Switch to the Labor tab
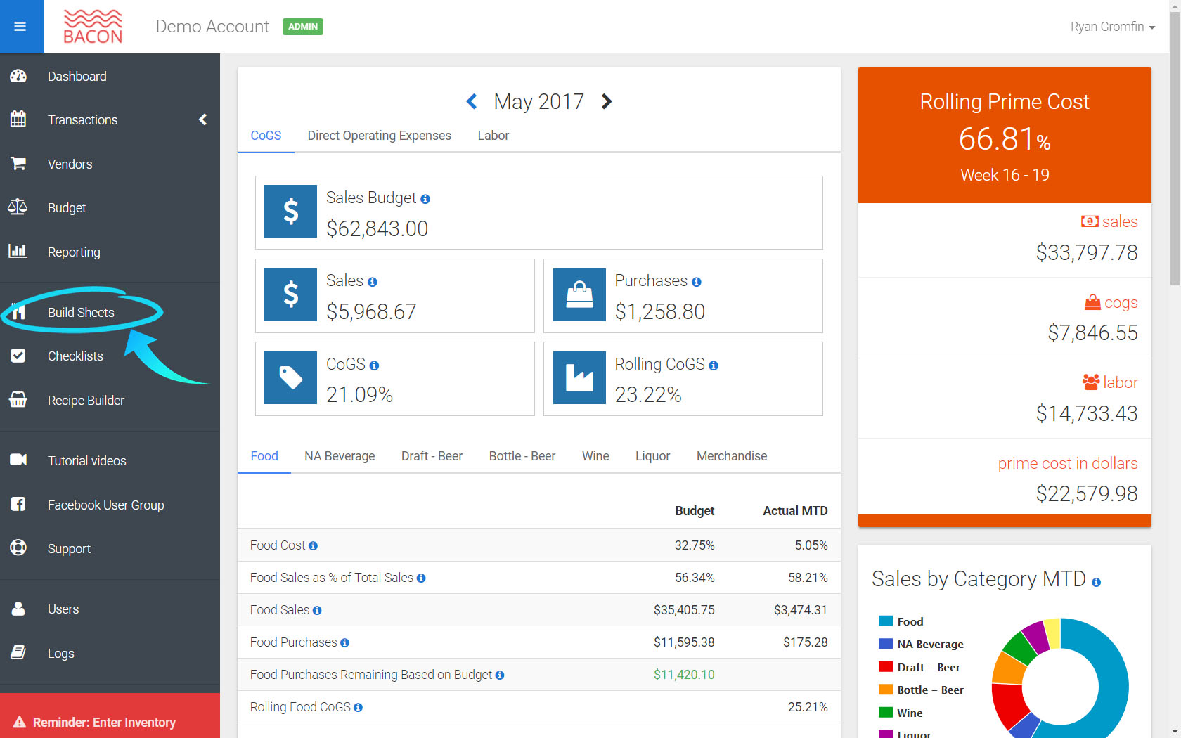This screenshot has width=1181, height=738. pos(493,136)
